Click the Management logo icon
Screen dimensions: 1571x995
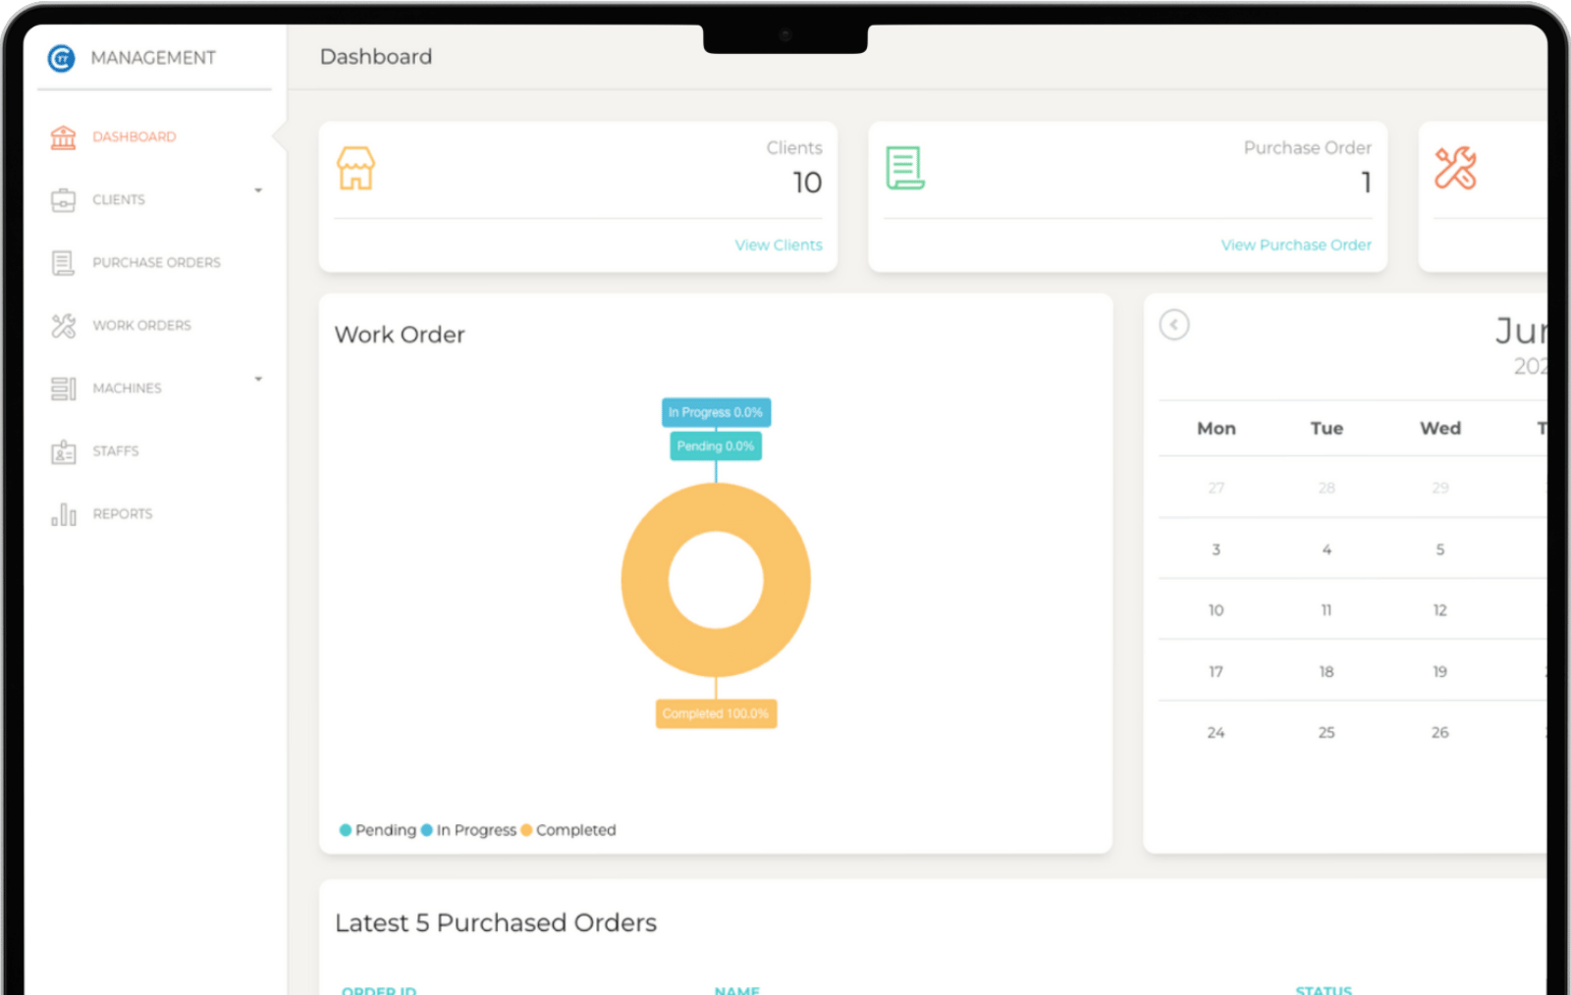[61, 58]
